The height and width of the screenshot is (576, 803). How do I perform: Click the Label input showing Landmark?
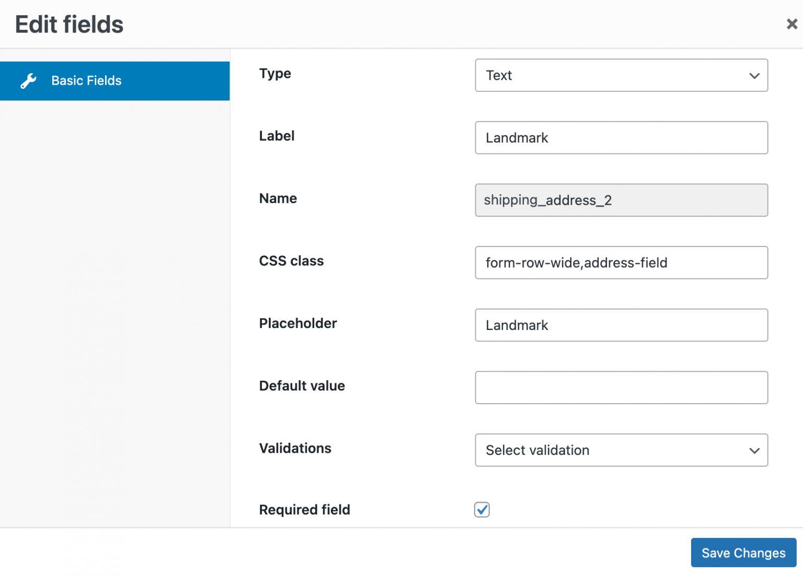[621, 138]
